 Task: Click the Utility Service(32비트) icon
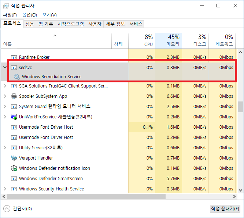tap(14, 148)
